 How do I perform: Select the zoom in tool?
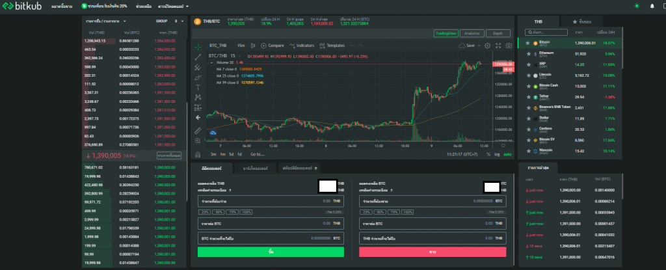click(x=198, y=141)
